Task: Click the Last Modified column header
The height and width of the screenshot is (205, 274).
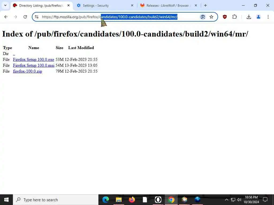Action: coord(81,48)
